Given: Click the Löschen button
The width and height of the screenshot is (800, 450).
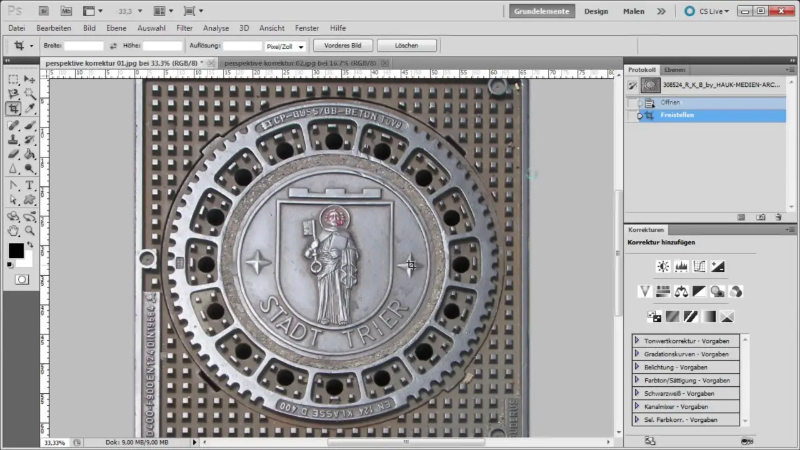Looking at the screenshot, I should click(x=406, y=46).
